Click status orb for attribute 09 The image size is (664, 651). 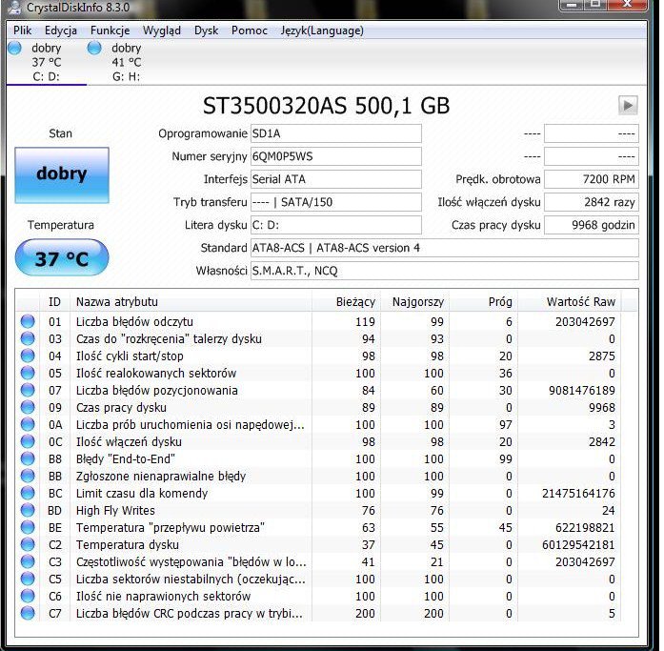pyautogui.click(x=28, y=407)
